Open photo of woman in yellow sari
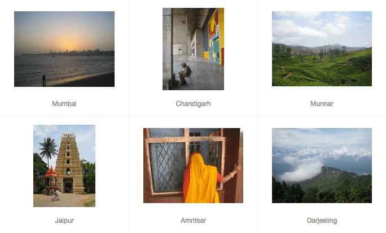This screenshot has height=233, width=386. click(x=193, y=166)
